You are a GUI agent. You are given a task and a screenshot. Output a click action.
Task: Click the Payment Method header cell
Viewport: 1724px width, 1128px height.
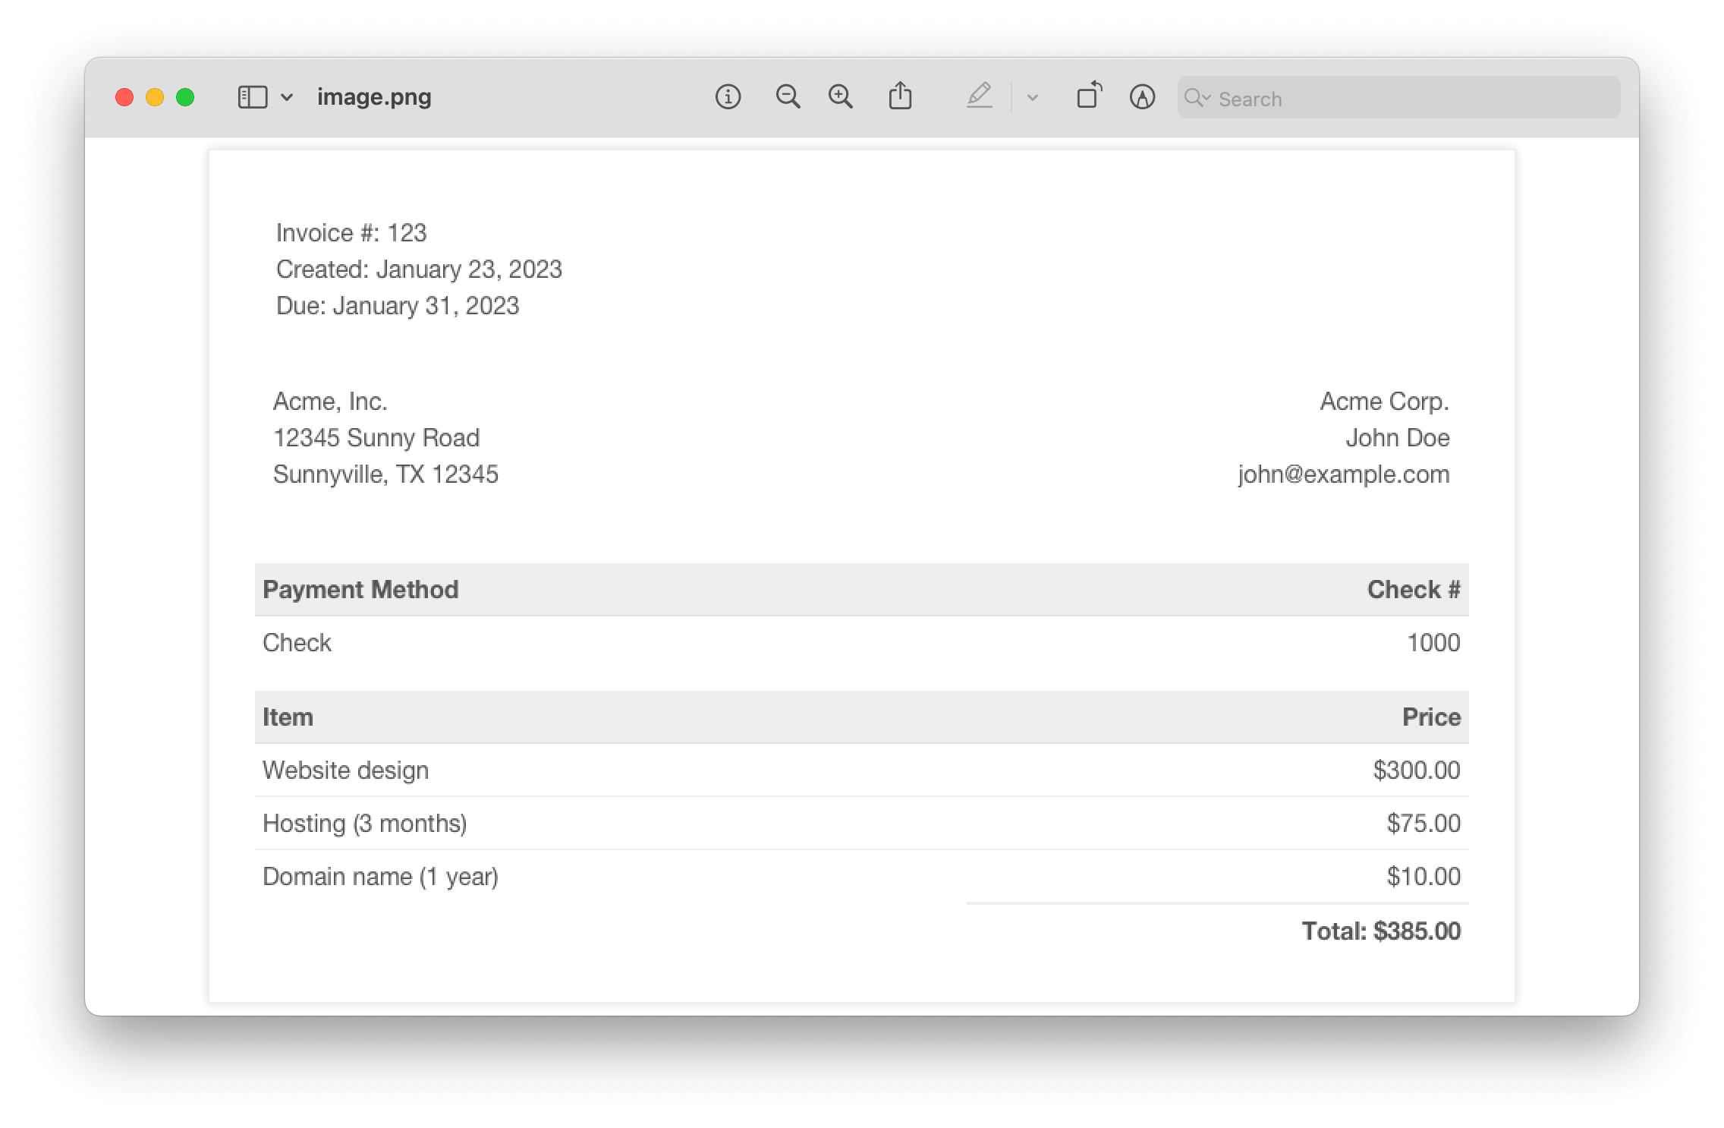click(x=360, y=590)
